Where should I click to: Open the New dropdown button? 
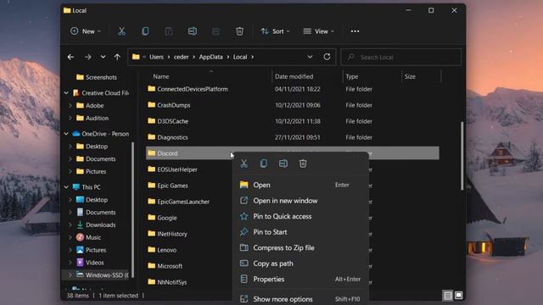86,31
